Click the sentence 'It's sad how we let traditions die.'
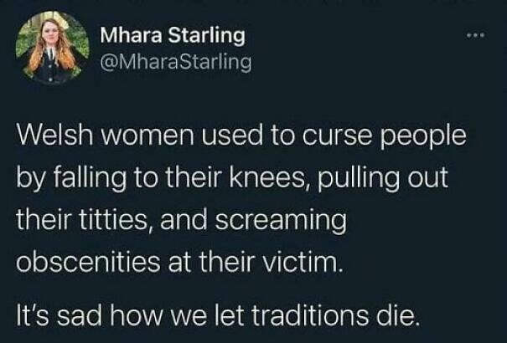Image resolution: width=507 pixels, height=343 pixels. [216, 315]
